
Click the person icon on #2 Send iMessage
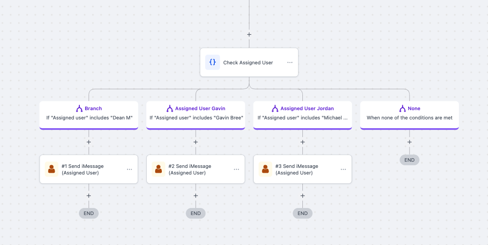click(158, 169)
